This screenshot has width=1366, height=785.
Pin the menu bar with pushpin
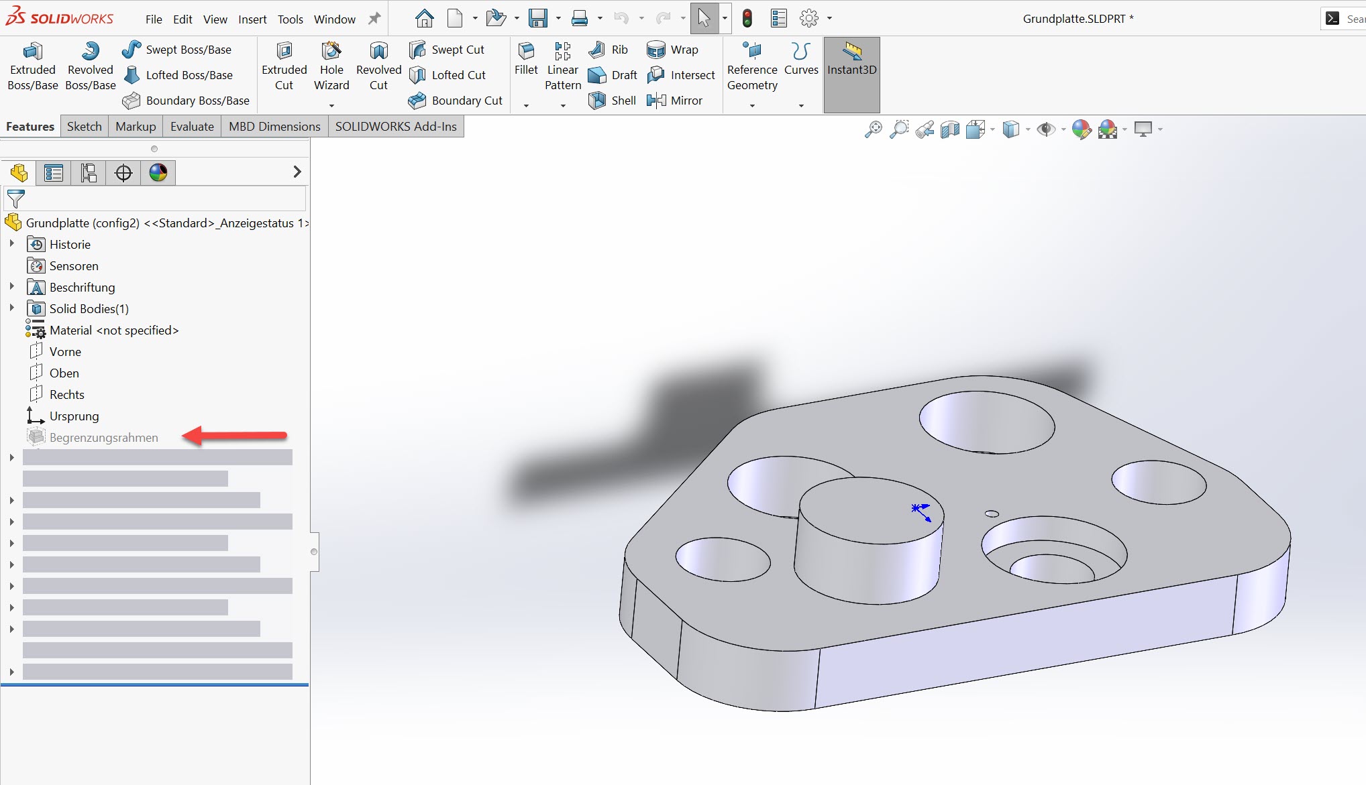tap(374, 19)
